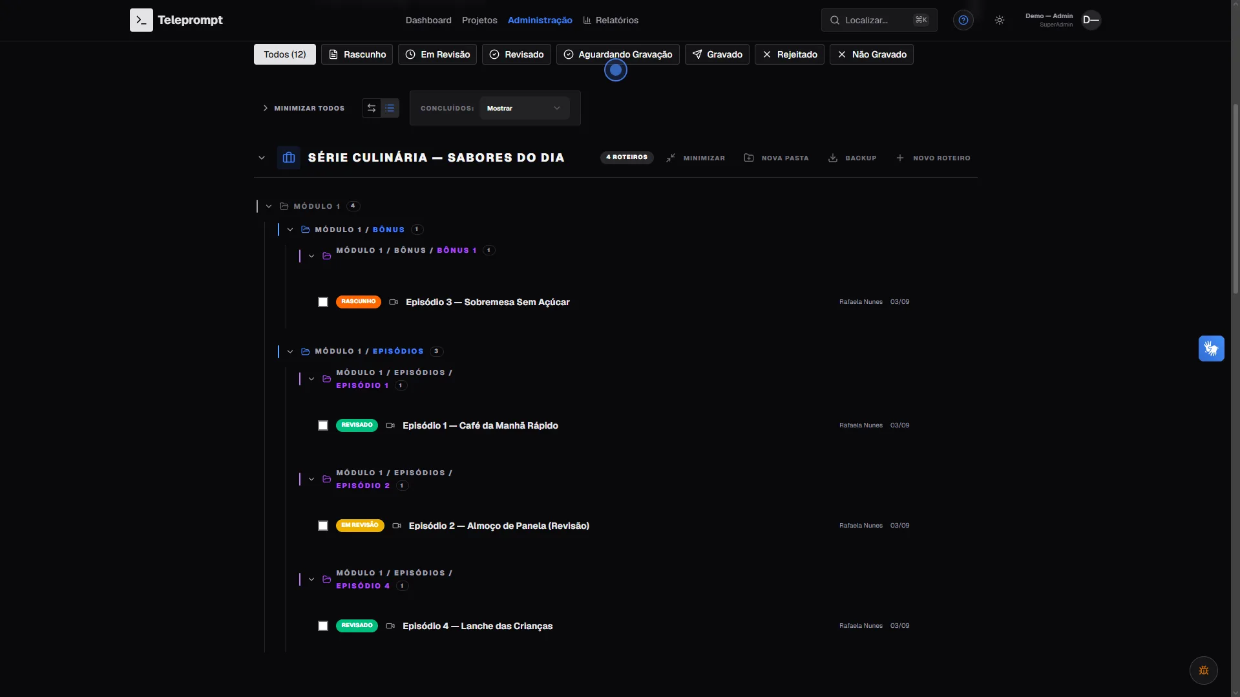Click the briefcase icon beside Série Culinária
Screen dimensions: 1240x697
289,158
